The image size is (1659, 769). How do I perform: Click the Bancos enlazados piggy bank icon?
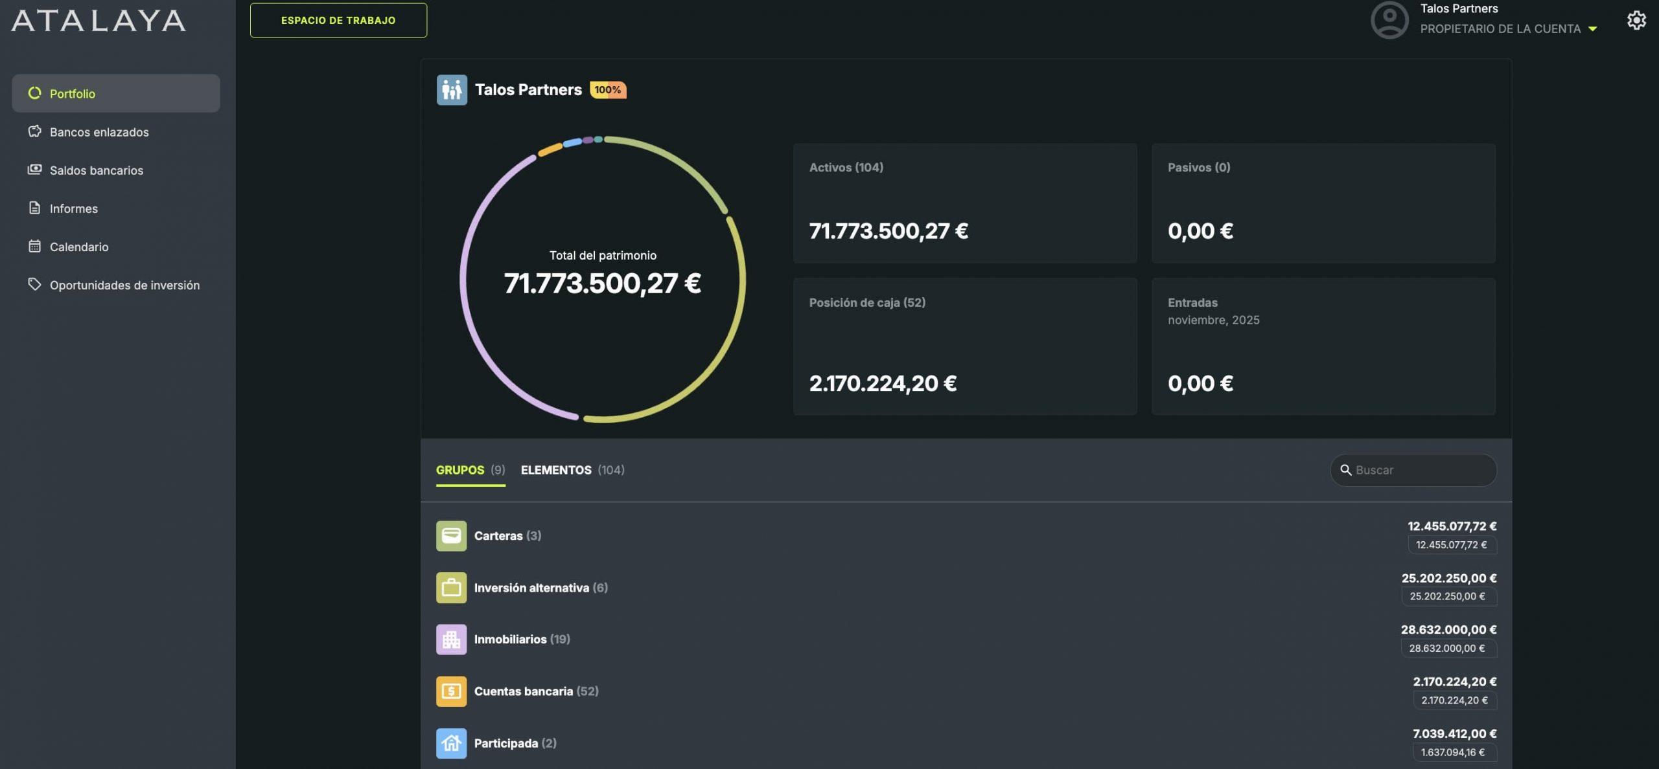(x=34, y=131)
